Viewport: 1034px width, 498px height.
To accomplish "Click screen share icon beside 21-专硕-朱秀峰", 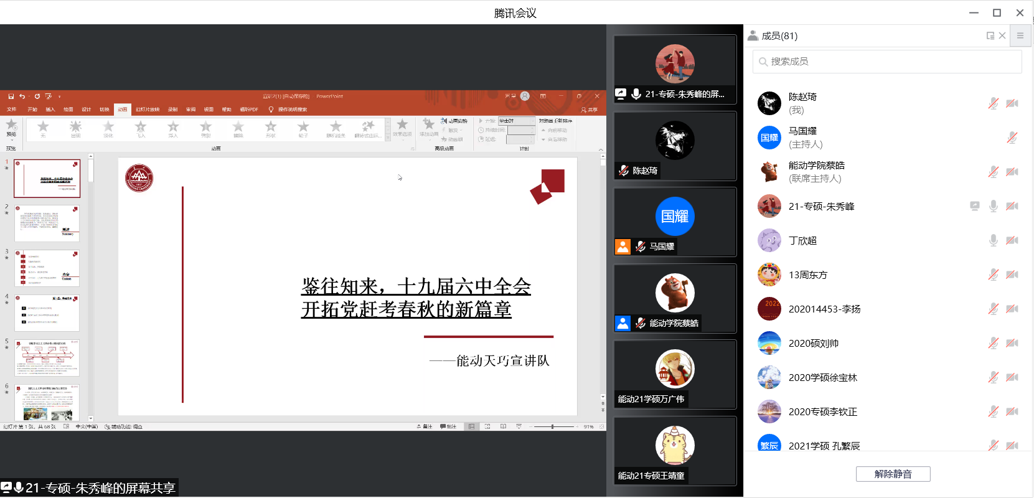I will (975, 206).
